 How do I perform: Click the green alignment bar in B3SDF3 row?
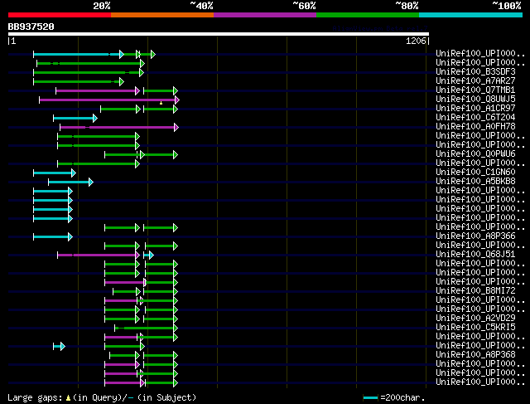point(89,72)
